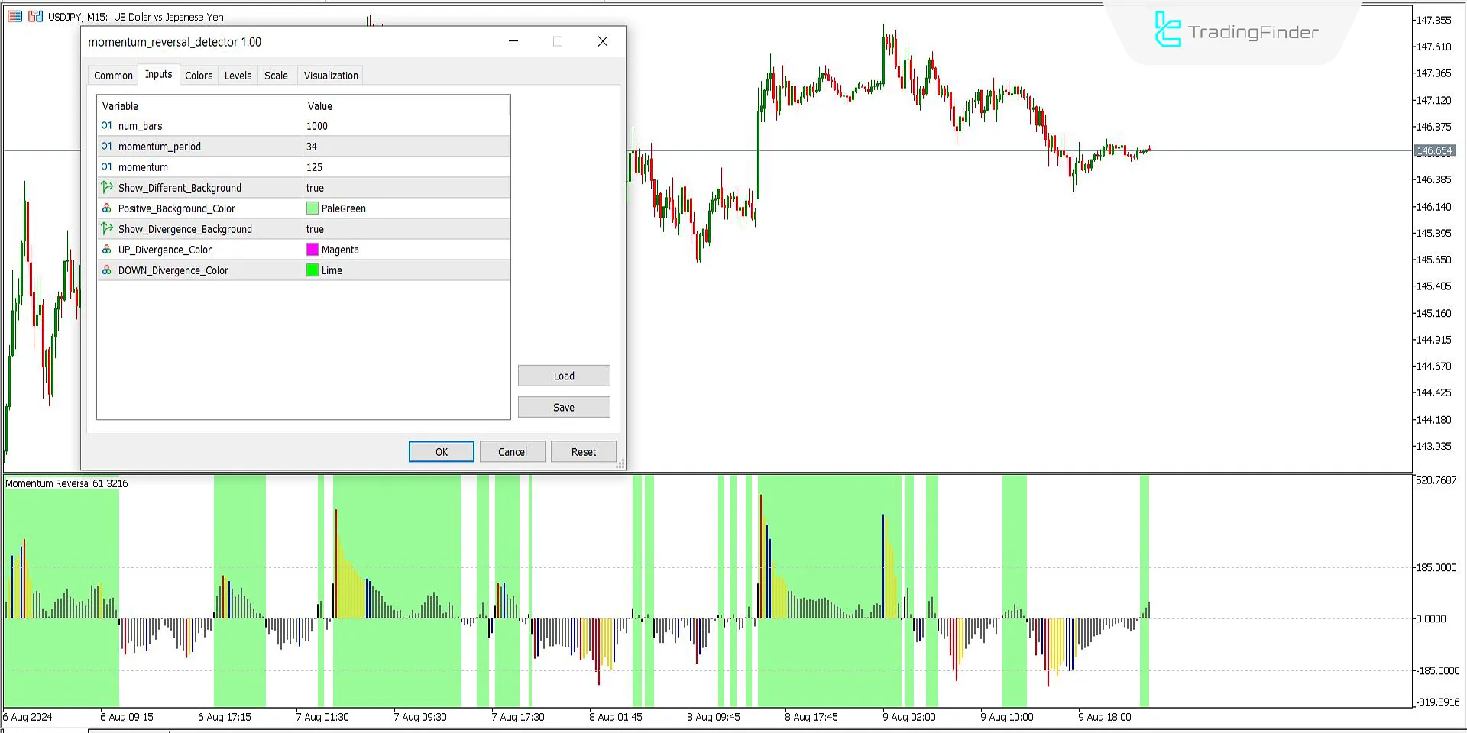Click the Reset button
The height and width of the screenshot is (733, 1467).
coord(583,452)
